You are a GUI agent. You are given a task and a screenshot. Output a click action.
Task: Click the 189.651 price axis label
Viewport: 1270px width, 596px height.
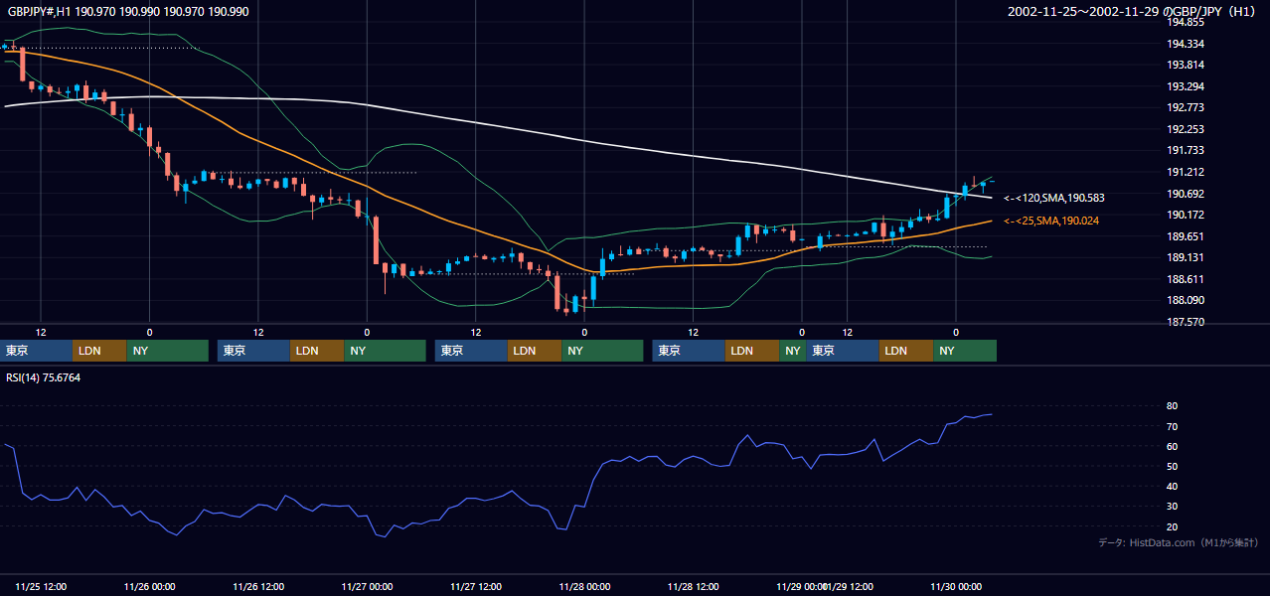(x=1187, y=236)
